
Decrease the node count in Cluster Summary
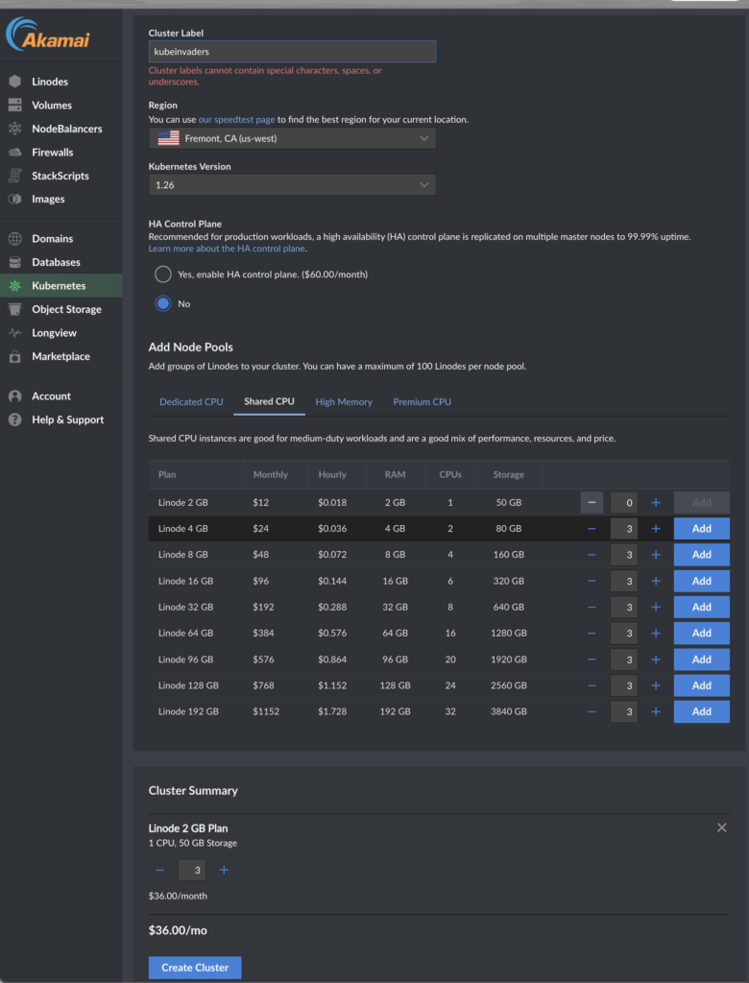point(160,870)
